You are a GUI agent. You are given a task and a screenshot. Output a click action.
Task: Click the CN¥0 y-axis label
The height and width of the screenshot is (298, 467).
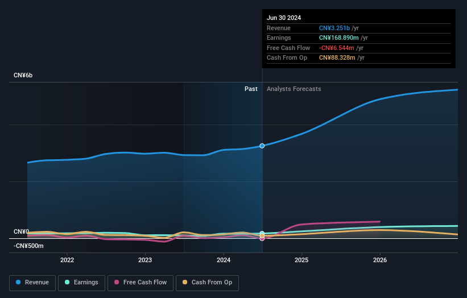(x=21, y=231)
